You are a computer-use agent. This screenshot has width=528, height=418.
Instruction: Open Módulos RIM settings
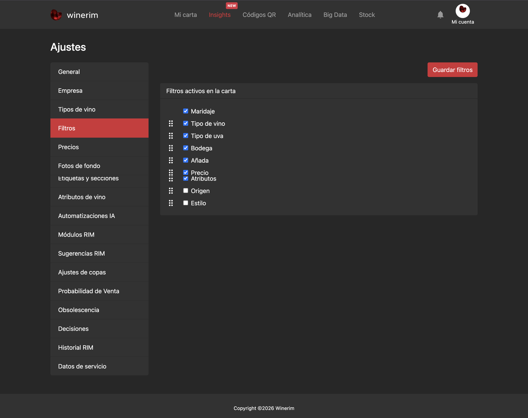[x=99, y=235]
